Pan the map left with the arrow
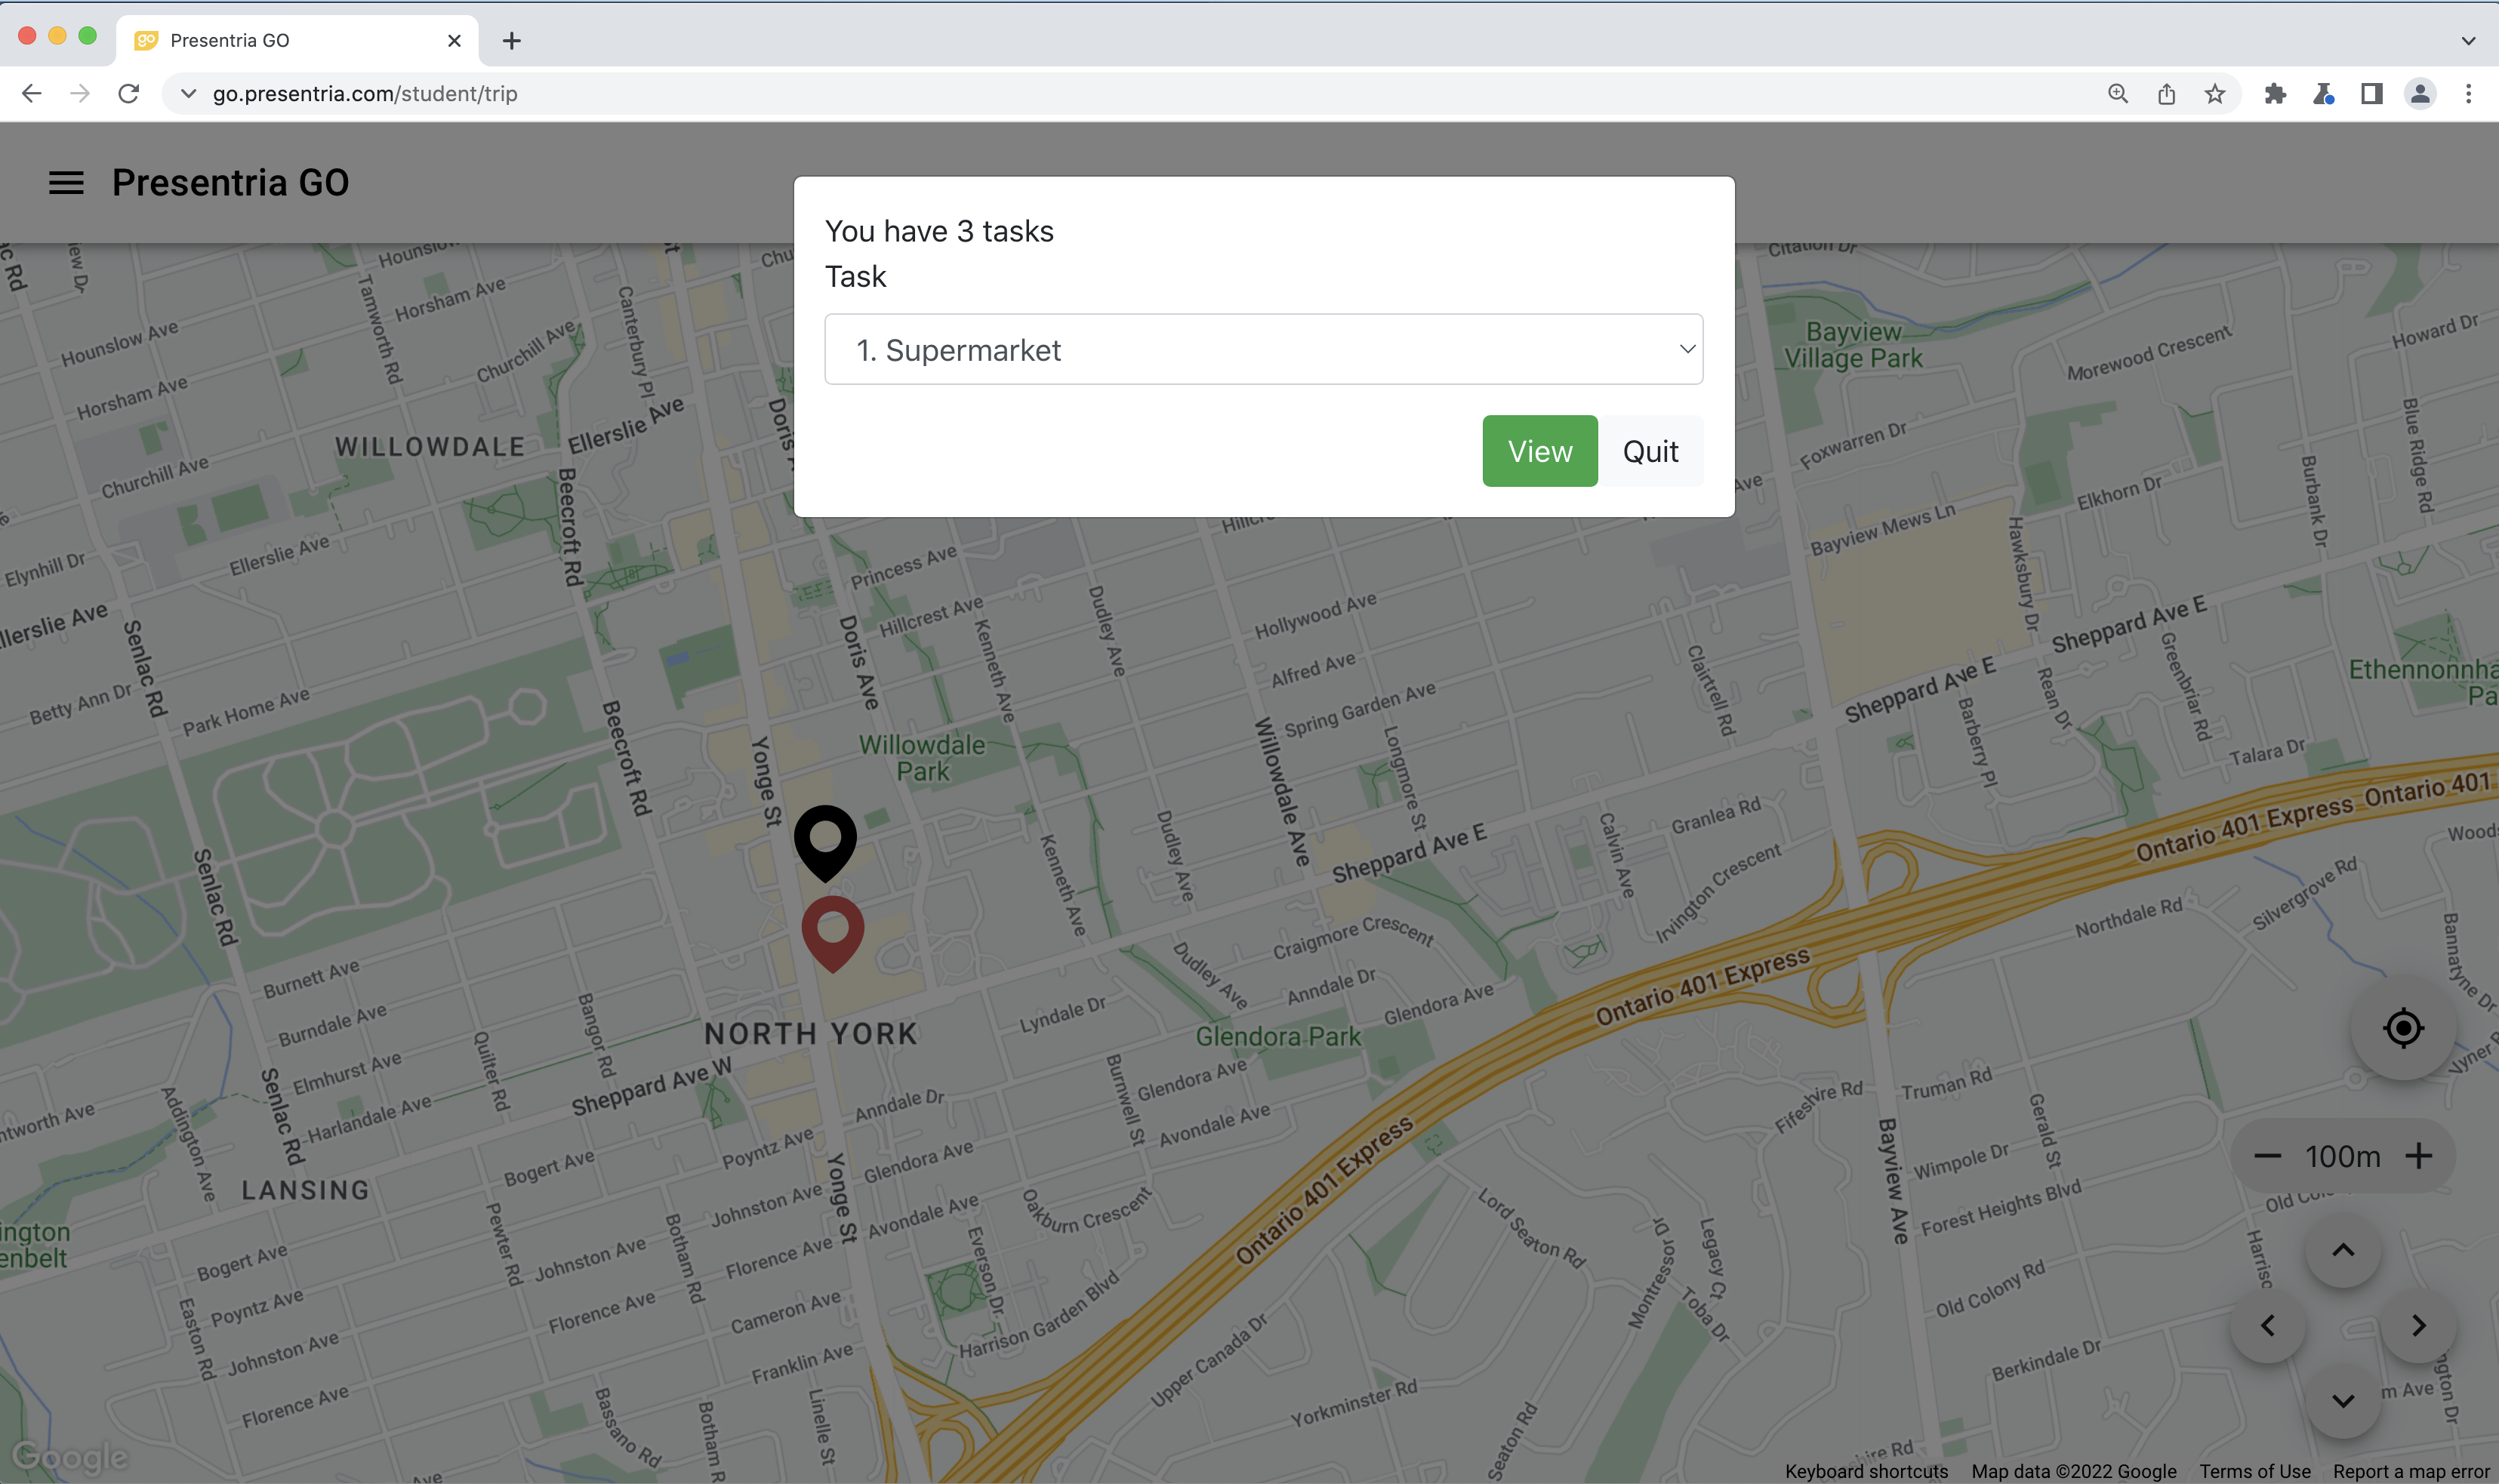 point(2267,1325)
